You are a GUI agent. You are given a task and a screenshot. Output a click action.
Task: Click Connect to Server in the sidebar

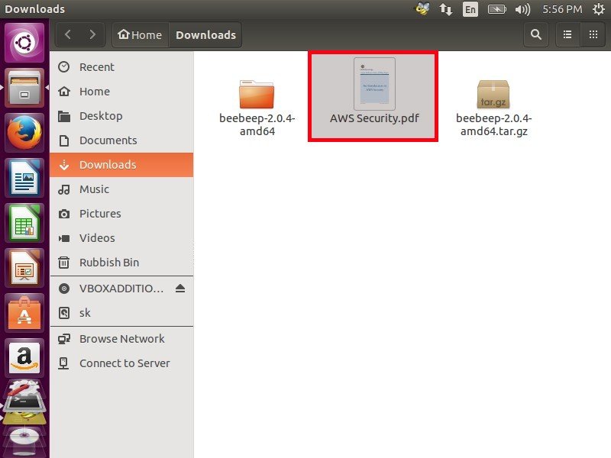click(121, 363)
